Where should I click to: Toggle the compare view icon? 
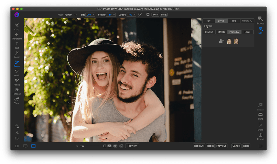tap(121, 146)
